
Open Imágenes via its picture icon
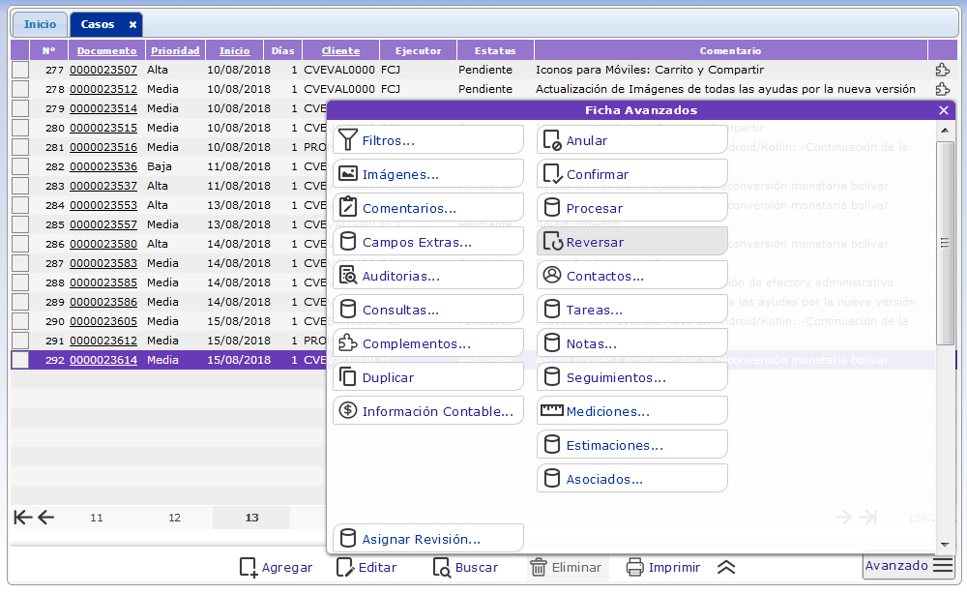click(x=347, y=174)
